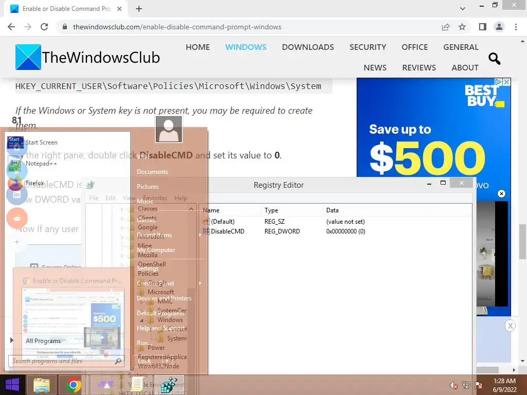The width and height of the screenshot is (527, 395).
Task: Open the DOWNLOADS nav item
Action: pos(308,47)
